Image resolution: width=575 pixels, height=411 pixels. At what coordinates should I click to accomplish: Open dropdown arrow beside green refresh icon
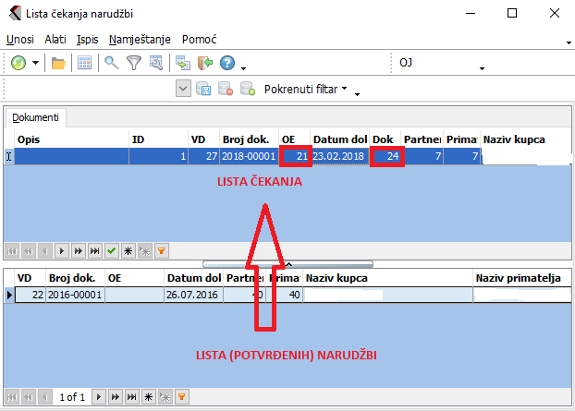coord(36,63)
